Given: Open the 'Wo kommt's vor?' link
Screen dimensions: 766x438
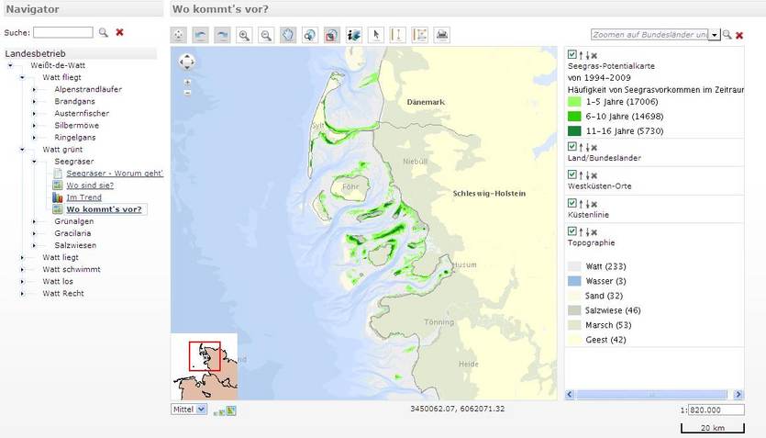Looking at the screenshot, I should 104,209.
